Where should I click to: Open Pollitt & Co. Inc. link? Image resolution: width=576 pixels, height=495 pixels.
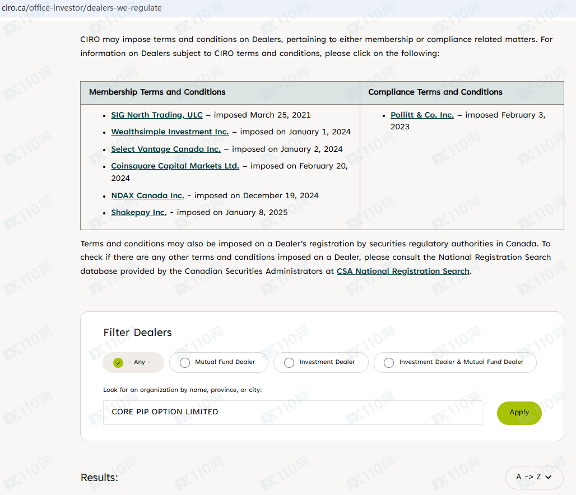pos(422,115)
